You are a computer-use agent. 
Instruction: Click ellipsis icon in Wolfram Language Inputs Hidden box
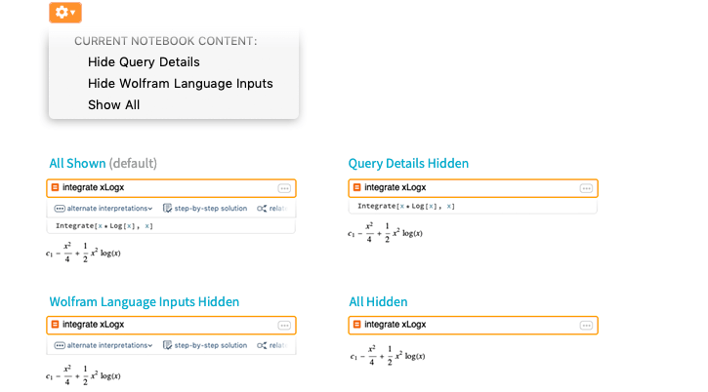[284, 326]
